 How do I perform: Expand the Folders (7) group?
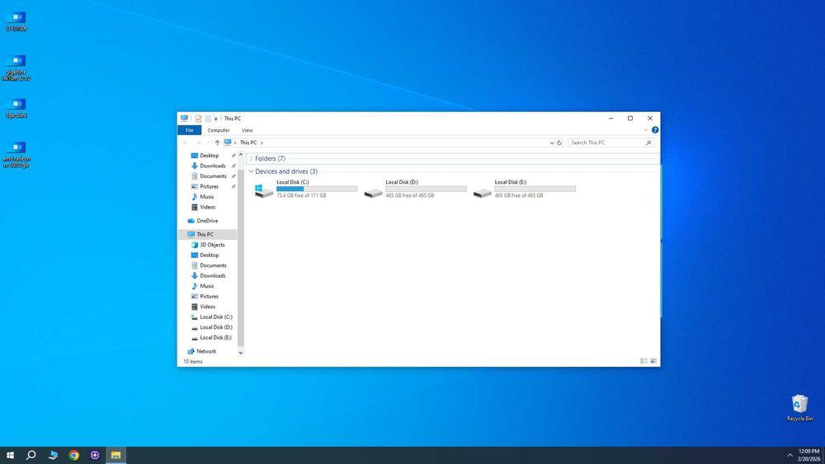[251, 158]
